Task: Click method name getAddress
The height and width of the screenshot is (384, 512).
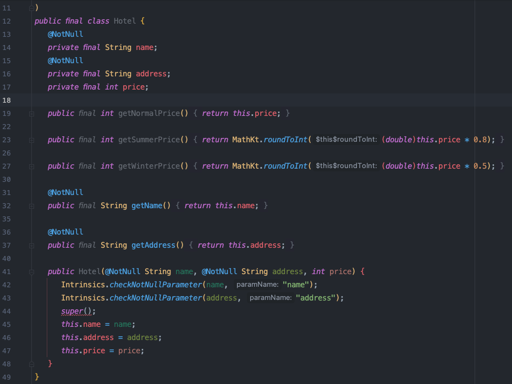Action: pyautogui.click(x=153, y=245)
